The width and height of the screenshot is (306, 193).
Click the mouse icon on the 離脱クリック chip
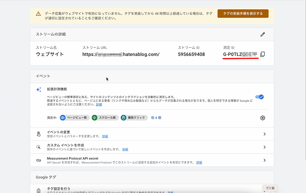[x=123, y=118]
